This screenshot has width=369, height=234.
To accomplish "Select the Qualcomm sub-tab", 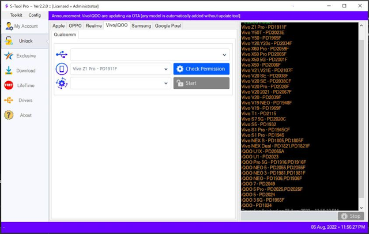I will click(65, 35).
